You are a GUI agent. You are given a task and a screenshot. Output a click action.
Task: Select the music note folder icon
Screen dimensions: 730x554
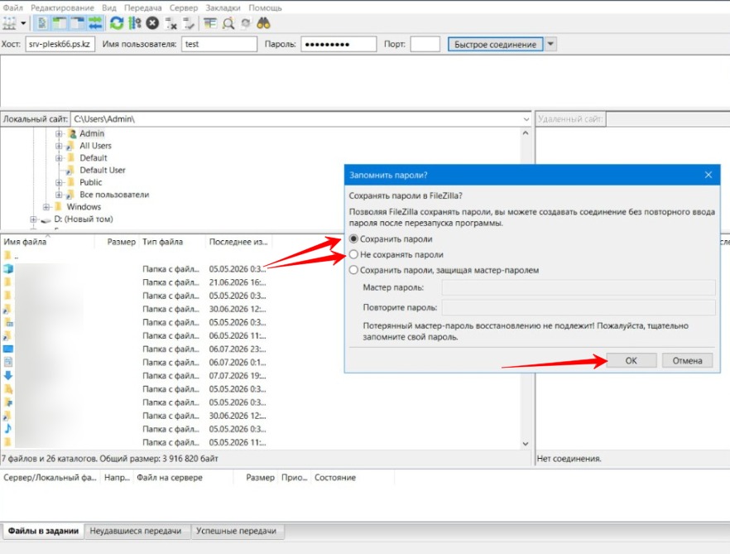(8, 429)
